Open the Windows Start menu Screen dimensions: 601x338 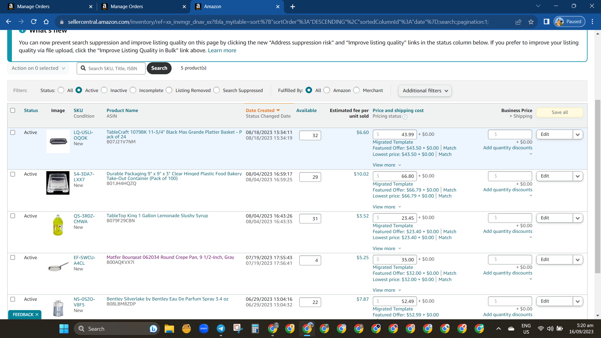64,329
